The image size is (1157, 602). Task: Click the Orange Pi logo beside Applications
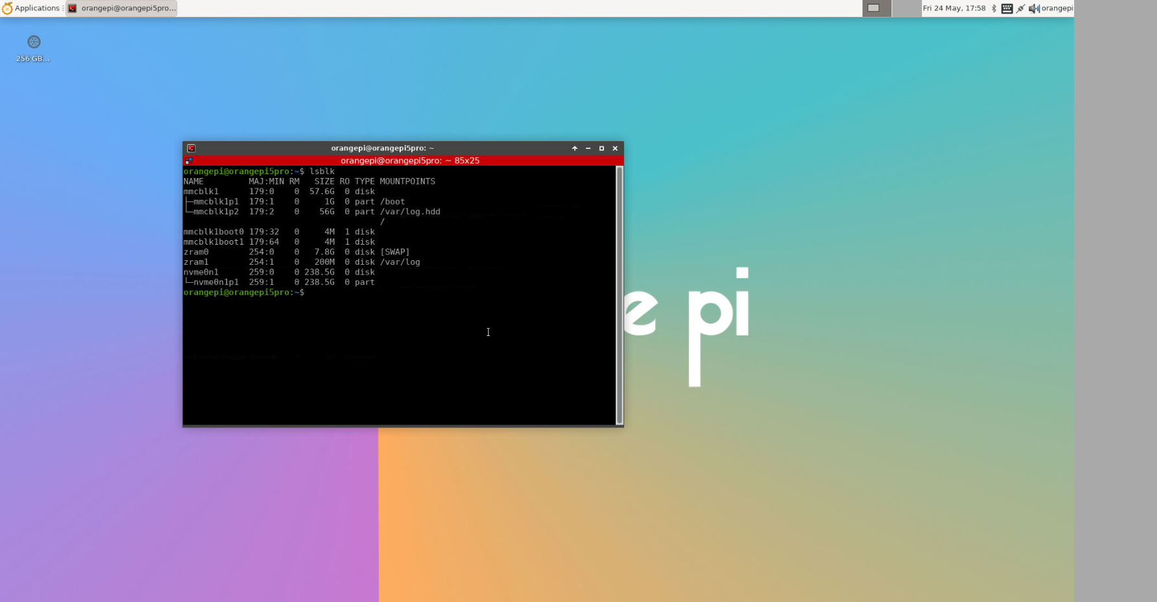click(7, 8)
